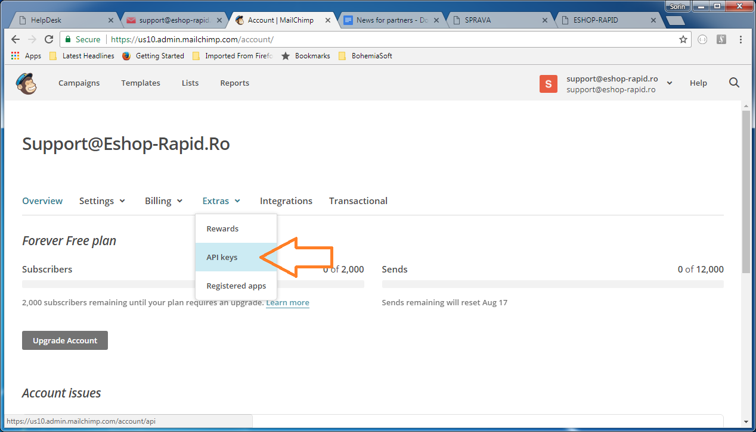This screenshot has height=432, width=756.
Task: Switch to SPRAVA browser tab
Action: pyautogui.click(x=500, y=20)
